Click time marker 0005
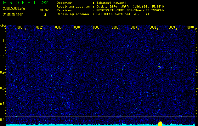The image size is (198, 126). 96,27
